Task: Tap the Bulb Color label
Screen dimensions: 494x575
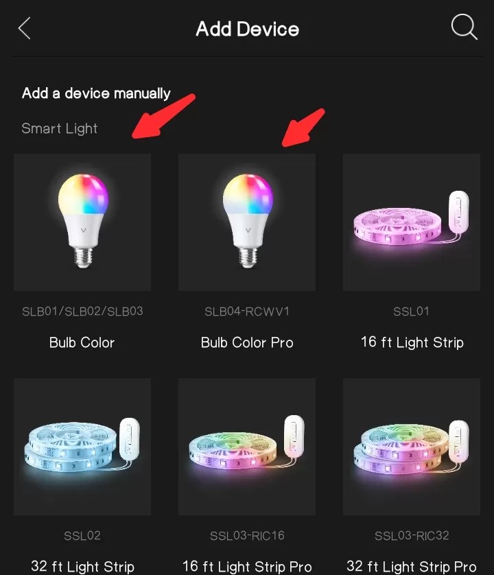Action: pos(82,342)
